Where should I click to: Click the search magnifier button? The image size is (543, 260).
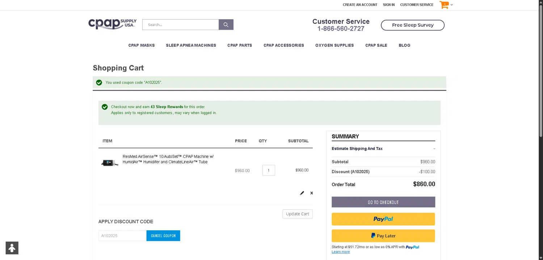(x=226, y=25)
